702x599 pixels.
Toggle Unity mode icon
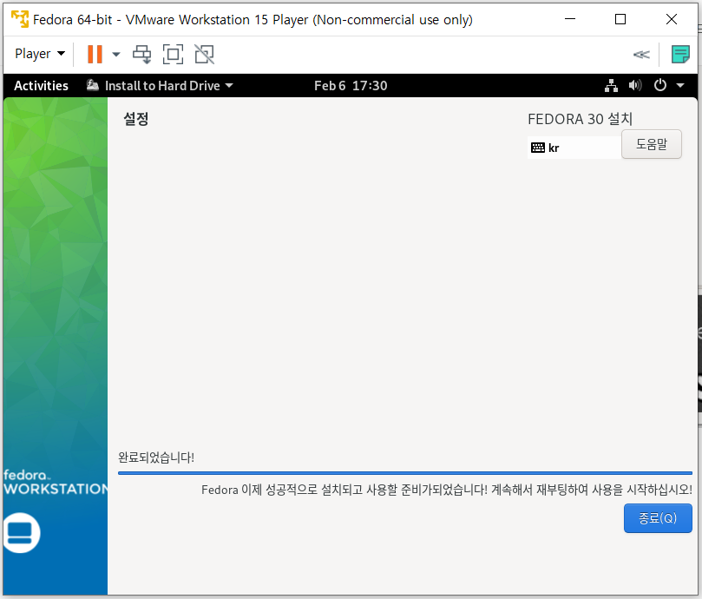(x=204, y=54)
